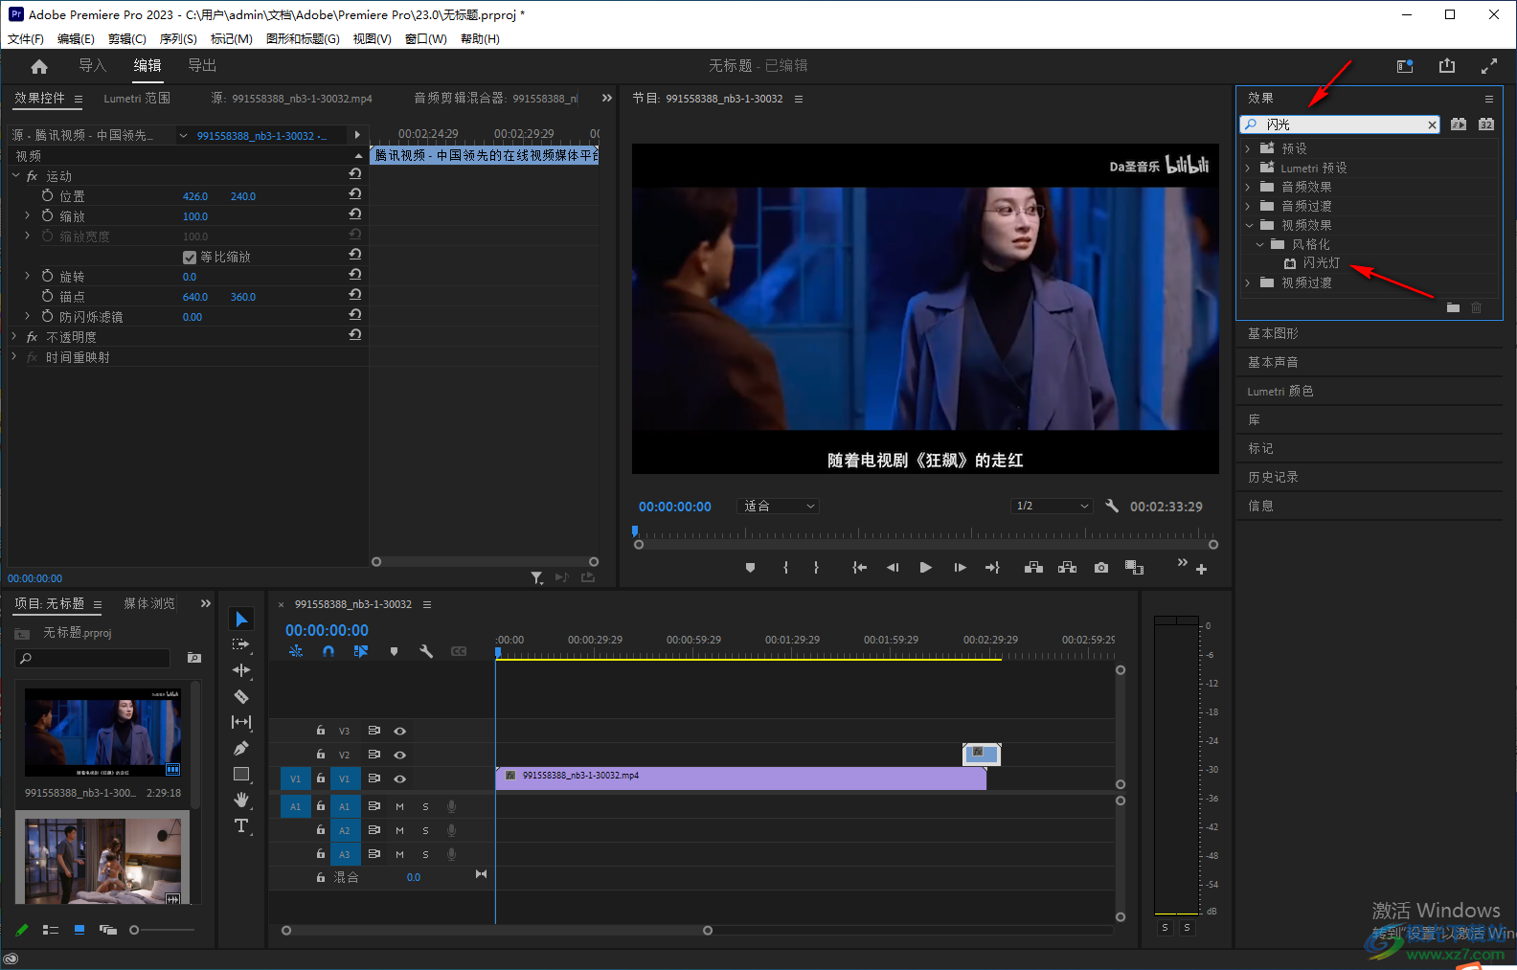Solo audio track A2
The height and width of the screenshot is (970, 1517).
point(426,830)
